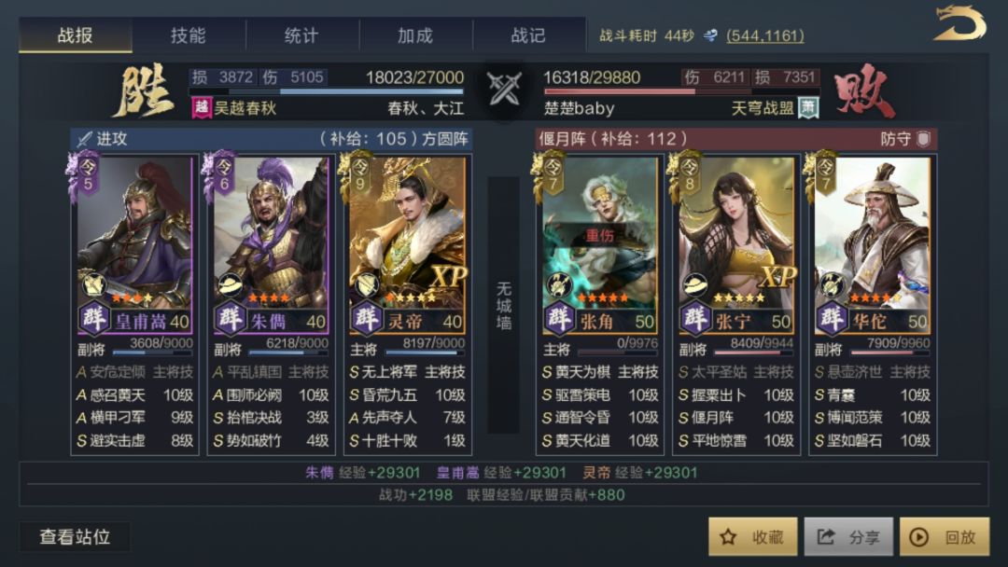
Task: Click the 萧 alliance badge beside 天穹战盟
Action: (x=808, y=107)
